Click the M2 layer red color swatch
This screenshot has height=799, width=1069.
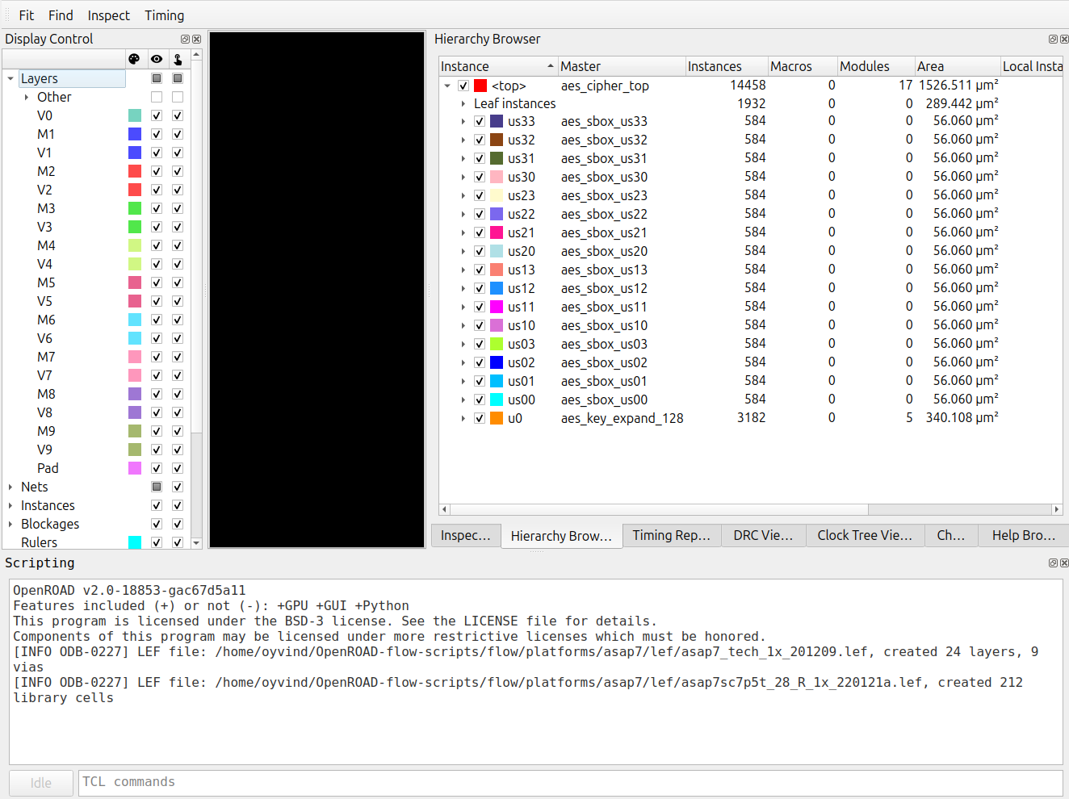(x=135, y=171)
